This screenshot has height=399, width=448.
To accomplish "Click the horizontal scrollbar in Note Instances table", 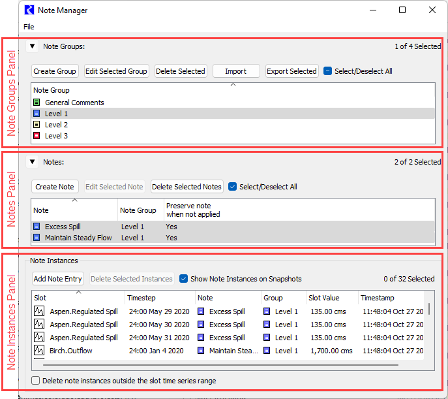I will [215, 364].
